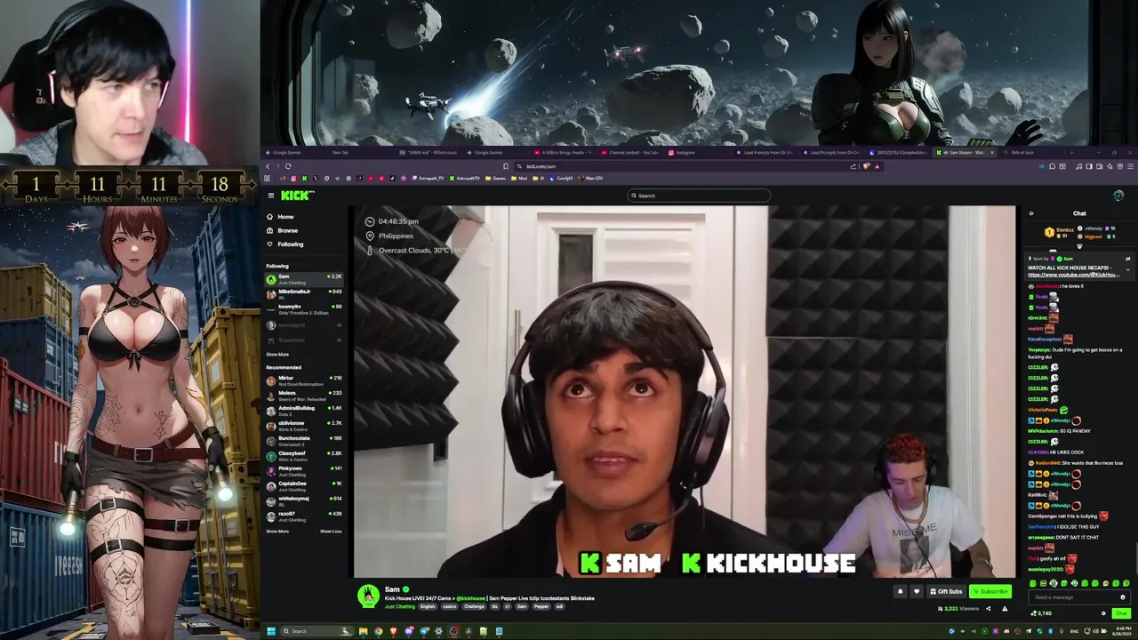This screenshot has width=1138, height=640.
Task: Select the casino stream tag
Action: pos(450,606)
